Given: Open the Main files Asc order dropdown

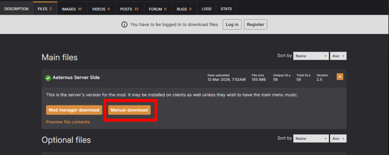Looking at the screenshot, I should click(x=338, y=56).
